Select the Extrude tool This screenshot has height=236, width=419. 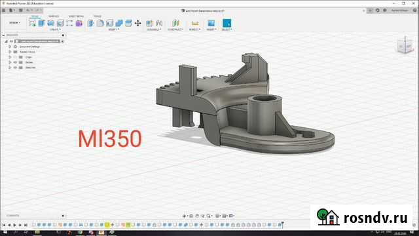pyautogui.click(x=41, y=24)
